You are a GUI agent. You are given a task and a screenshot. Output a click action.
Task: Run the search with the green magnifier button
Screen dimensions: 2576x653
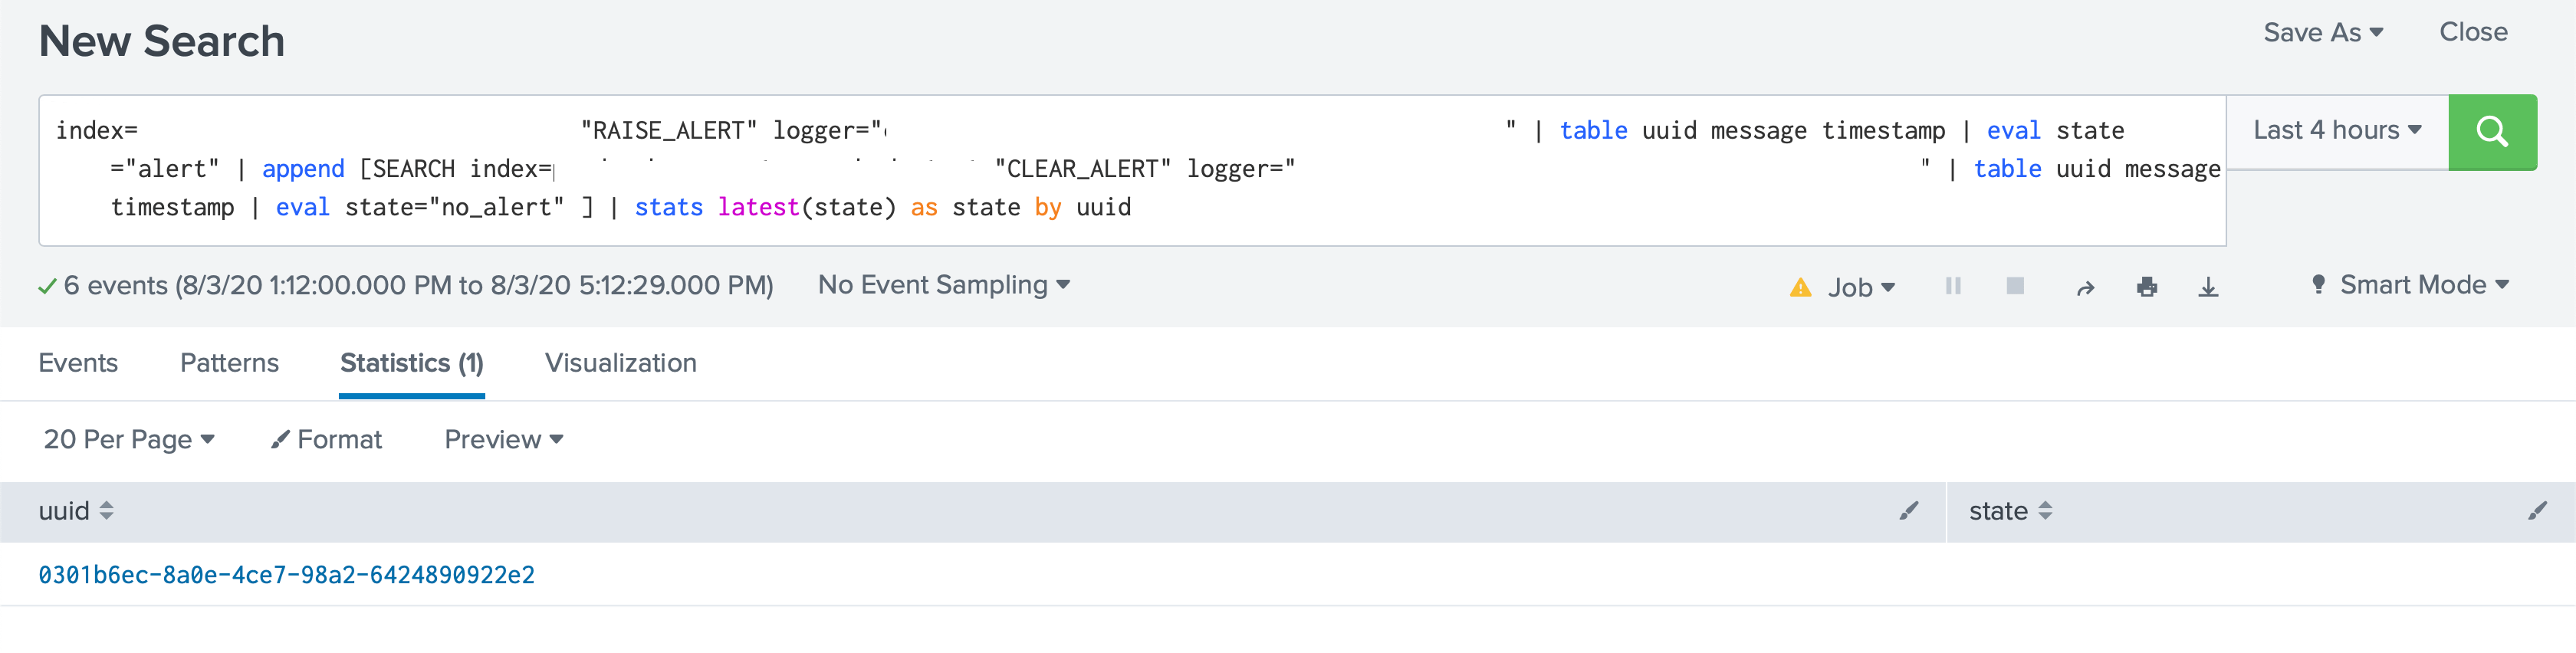2491,131
